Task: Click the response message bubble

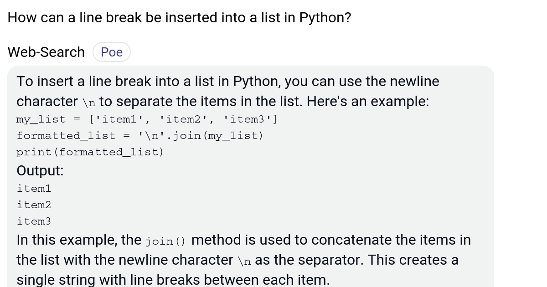Action: [251, 178]
